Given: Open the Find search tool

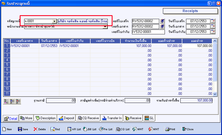Looking at the screenshot, I should click(x=55, y=129).
